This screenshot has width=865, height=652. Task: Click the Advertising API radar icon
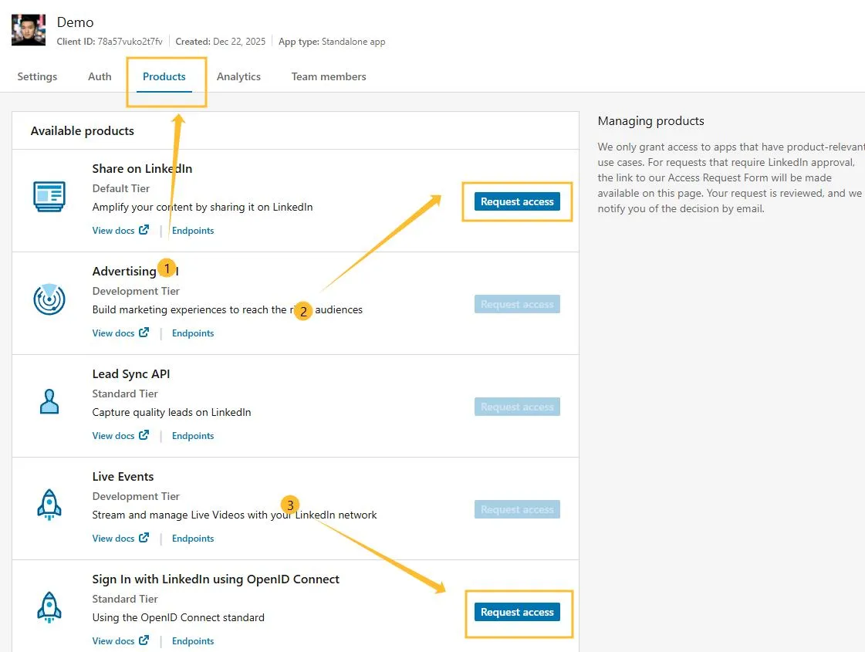tap(49, 299)
